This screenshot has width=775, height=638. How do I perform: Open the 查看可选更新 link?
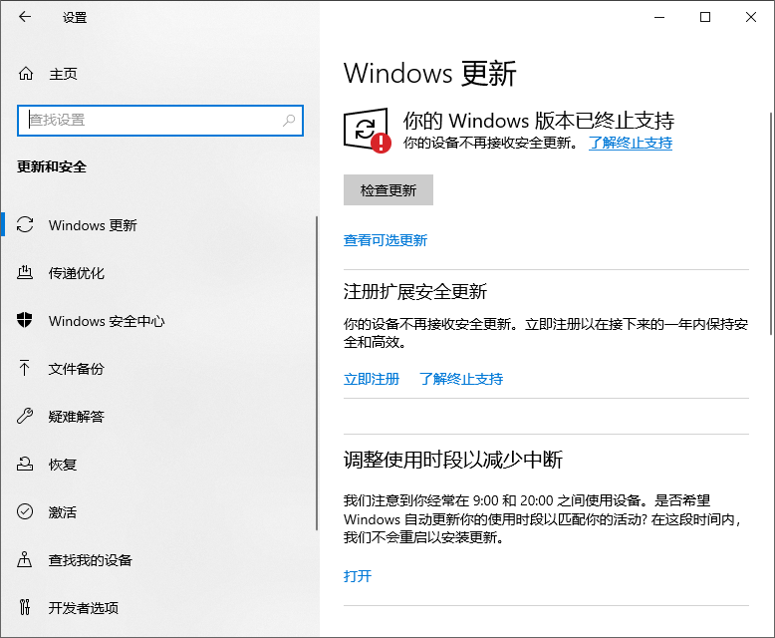[386, 240]
